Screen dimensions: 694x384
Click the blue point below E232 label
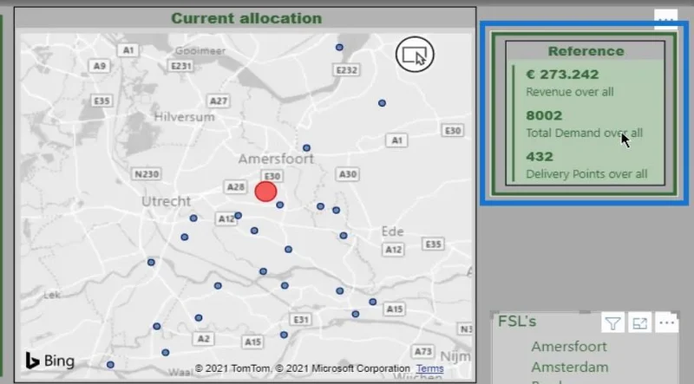pyautogui.click(x=382, y=103)
